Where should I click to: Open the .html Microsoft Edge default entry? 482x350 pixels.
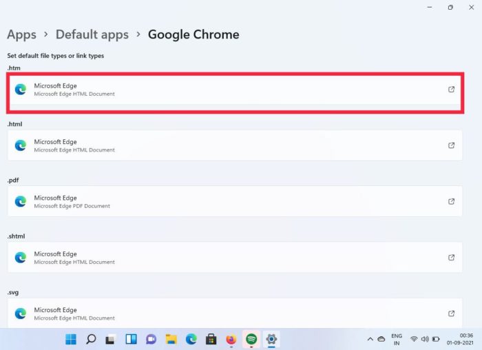click(235, 145)
